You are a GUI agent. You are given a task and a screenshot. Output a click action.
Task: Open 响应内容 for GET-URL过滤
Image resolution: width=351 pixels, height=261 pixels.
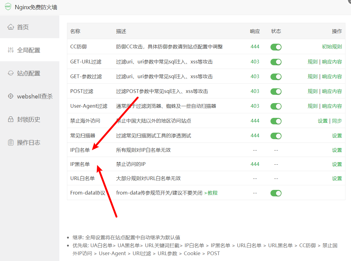(332, 62)
